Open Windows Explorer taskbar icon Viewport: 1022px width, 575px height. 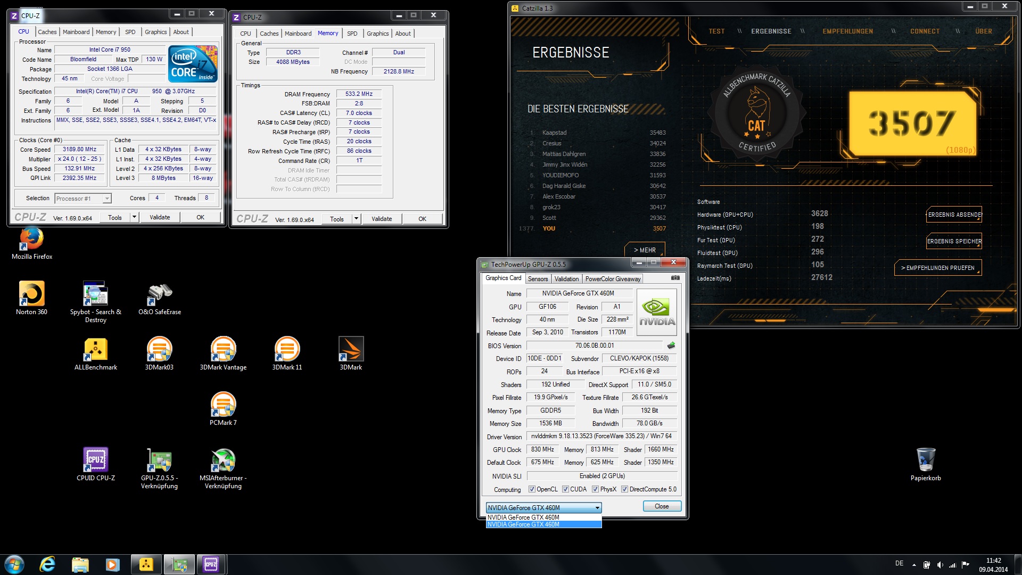[x=80, y=564]
